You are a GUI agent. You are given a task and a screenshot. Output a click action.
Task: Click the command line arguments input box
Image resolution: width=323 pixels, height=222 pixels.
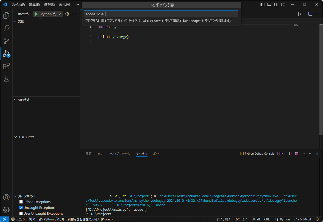(x=161, y=14)
